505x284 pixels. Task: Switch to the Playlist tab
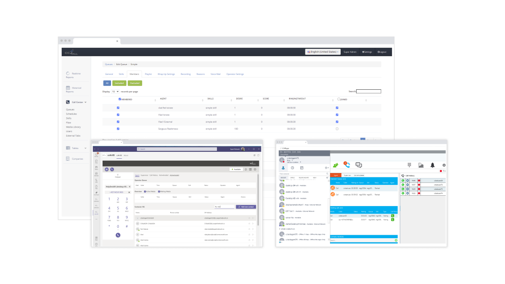point(148,74)
